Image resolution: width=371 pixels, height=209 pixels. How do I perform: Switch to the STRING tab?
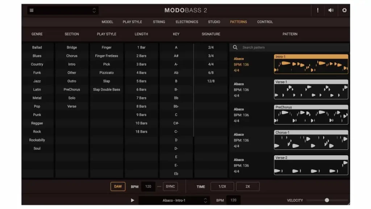(159, 22)
